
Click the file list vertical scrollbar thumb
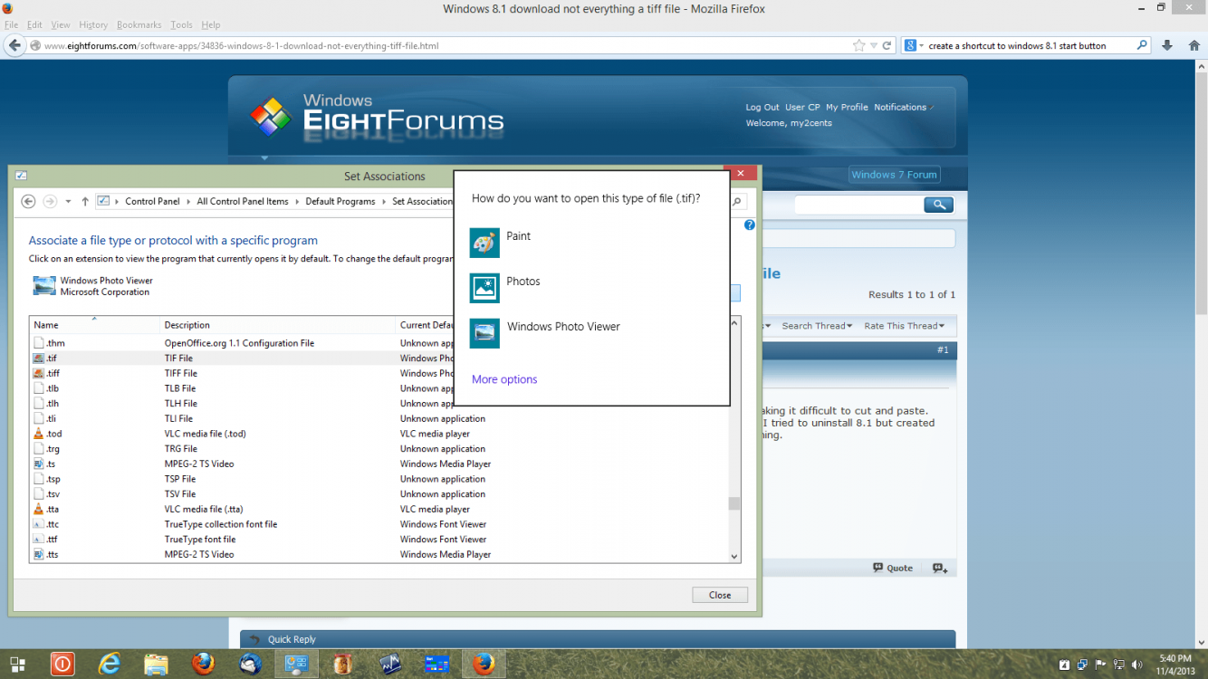(x=734, y=504)
